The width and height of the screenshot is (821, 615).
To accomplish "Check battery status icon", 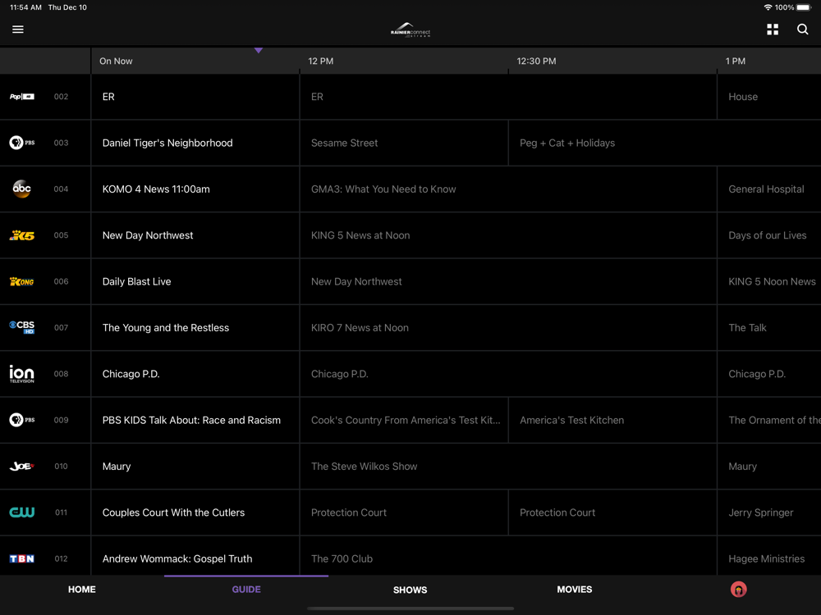I will pyautogui.click(x=805, y=7).
